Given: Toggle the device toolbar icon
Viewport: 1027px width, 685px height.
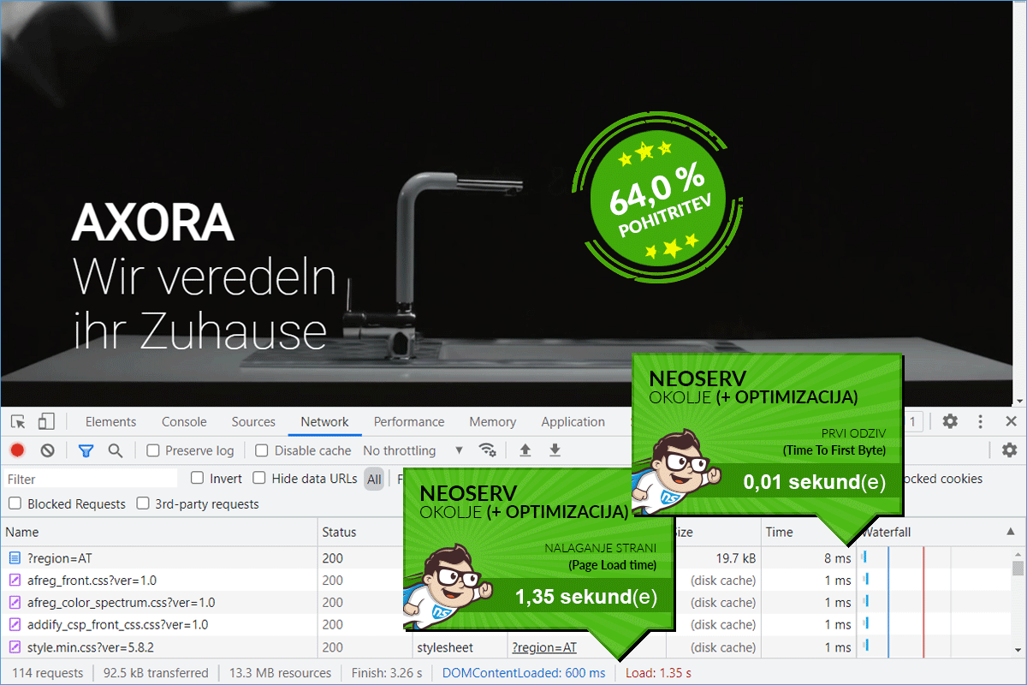Looking at the screenshot, I should [46, 421].
